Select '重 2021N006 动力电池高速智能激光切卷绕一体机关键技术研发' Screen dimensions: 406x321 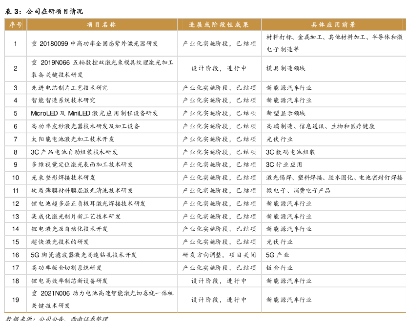[102, 300]
